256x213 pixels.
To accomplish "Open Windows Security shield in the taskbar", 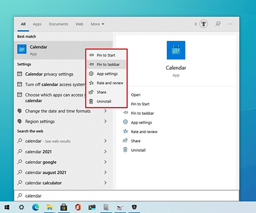I will click(x=134, y=207).
